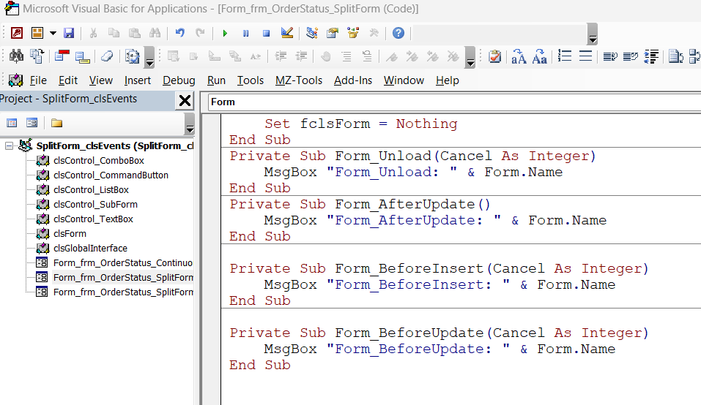The width and height of the screenshot is (701, 405).
Task: Add line numbers with numbered list icon
Action: point(565,56)
